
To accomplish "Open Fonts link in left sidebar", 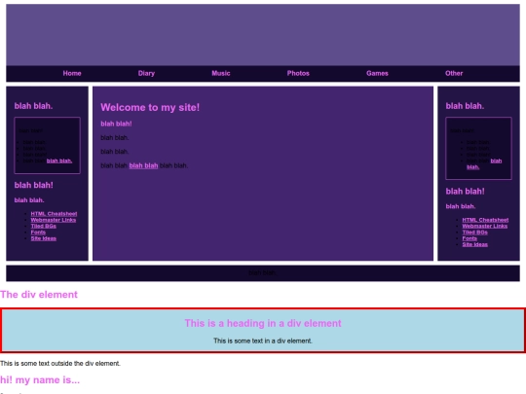I will coord(38,232).
